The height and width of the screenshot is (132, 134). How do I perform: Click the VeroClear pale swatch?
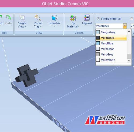pos(98,49)
